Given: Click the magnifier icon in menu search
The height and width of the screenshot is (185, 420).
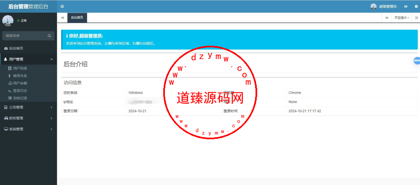Looking at the screenshot, I should click(x=50, y=36).
